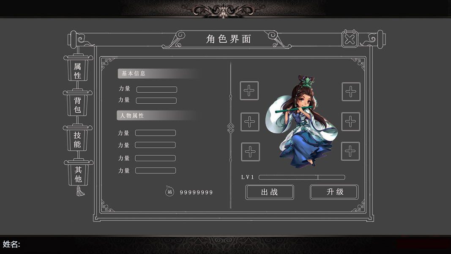The width and height of the screenshot is (451, 254).
Task: Click the 升级 button
Action: [334, 192]
